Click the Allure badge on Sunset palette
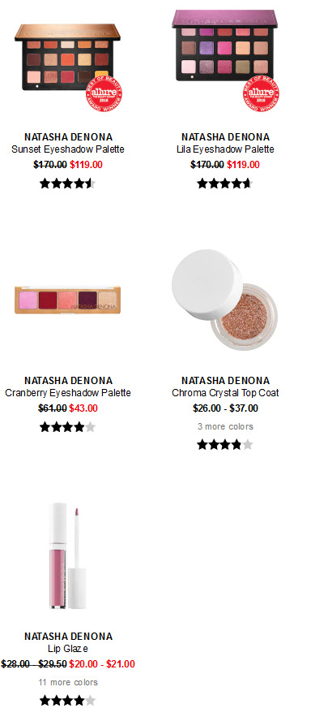This screenshot has width=311, height=717. [x=104, y=93]
